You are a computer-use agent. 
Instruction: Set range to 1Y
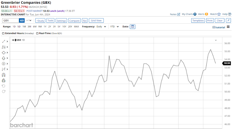click(x=45, y=27)
